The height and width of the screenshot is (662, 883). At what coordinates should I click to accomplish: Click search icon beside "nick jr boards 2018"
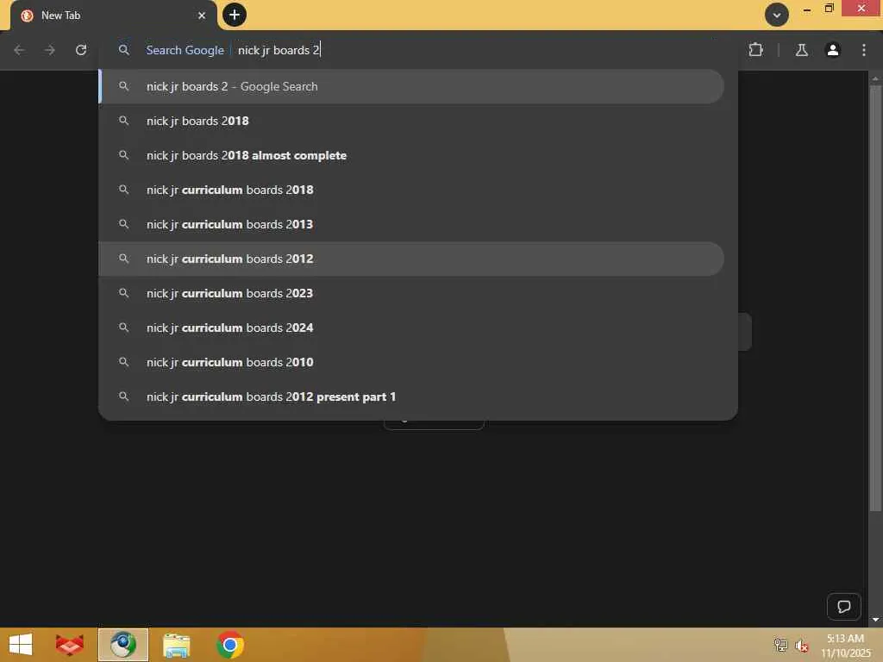pyautogui.click(x=124, y=121)
